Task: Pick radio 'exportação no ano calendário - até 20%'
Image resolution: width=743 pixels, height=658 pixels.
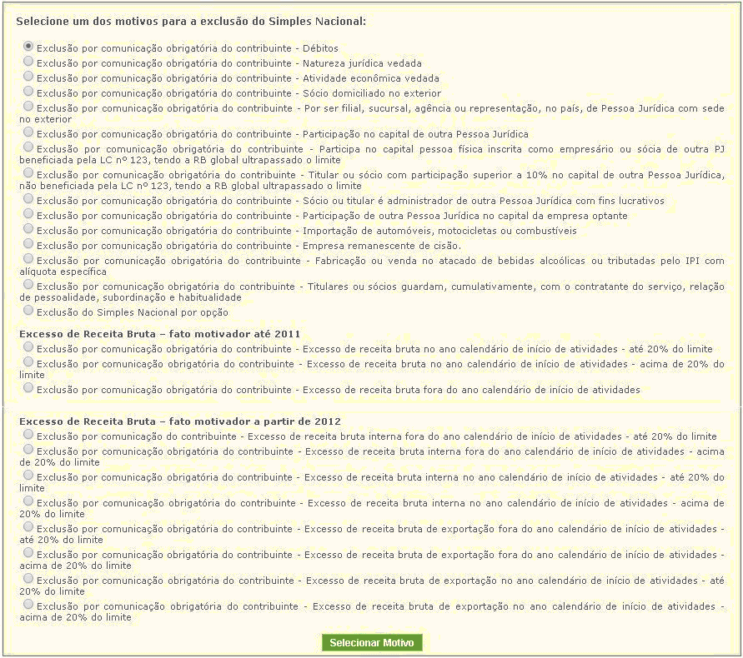Action: (x=28, y=579)
